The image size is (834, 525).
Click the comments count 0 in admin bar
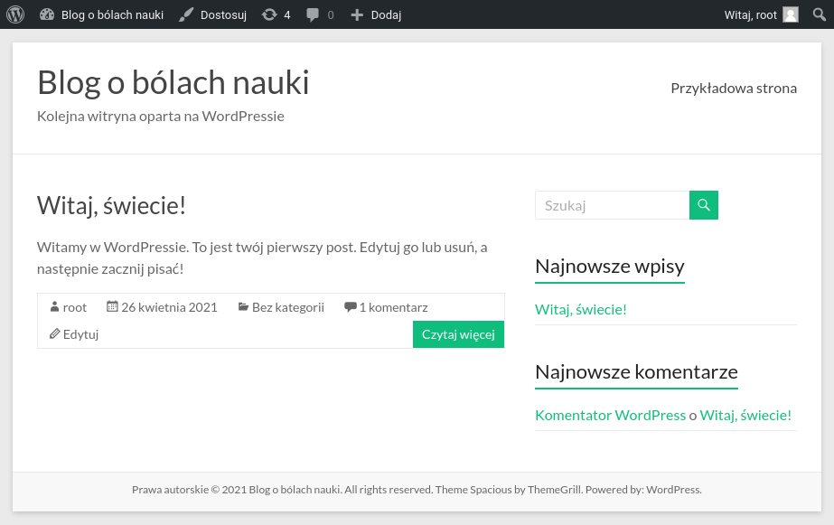pos(331,14)
